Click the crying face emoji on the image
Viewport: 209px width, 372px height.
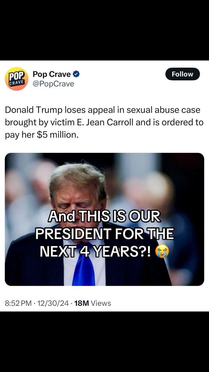[x=162, y=251]
